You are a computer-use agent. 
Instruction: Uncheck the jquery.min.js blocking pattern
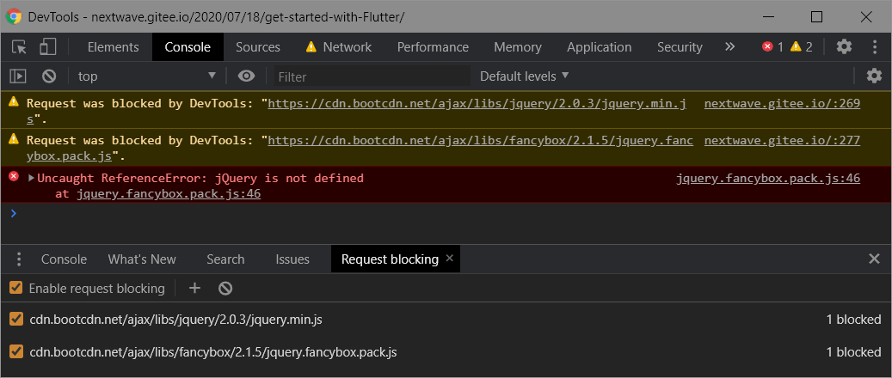click(16, 320)
